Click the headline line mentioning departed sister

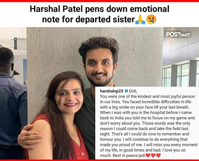coord(88,20)
